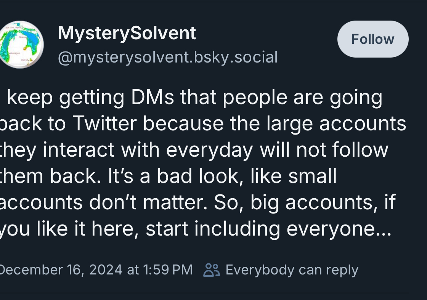Open MysterySolvent's profile picture
The height and width of the screenshot is (300, 427).
pos(22,45)
